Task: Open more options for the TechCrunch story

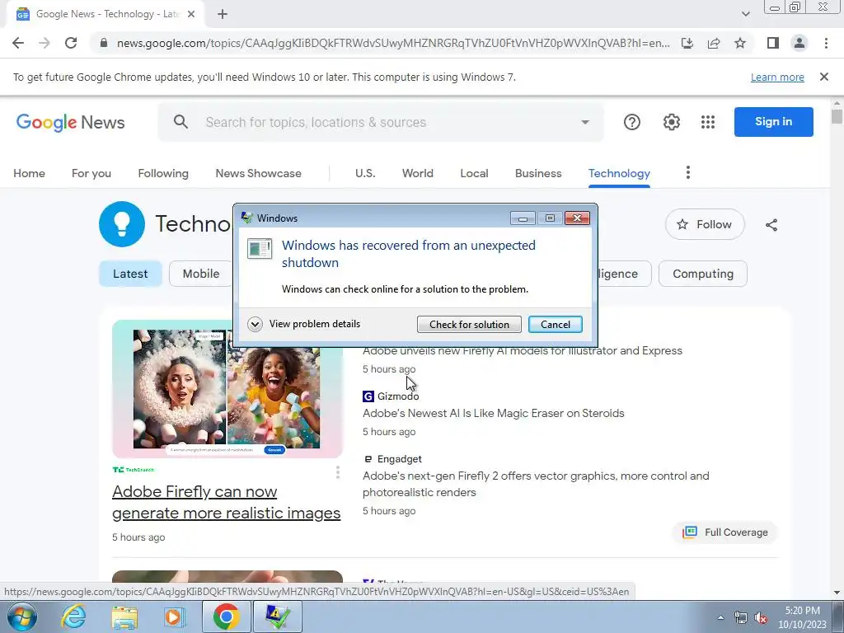Action: 337,472
